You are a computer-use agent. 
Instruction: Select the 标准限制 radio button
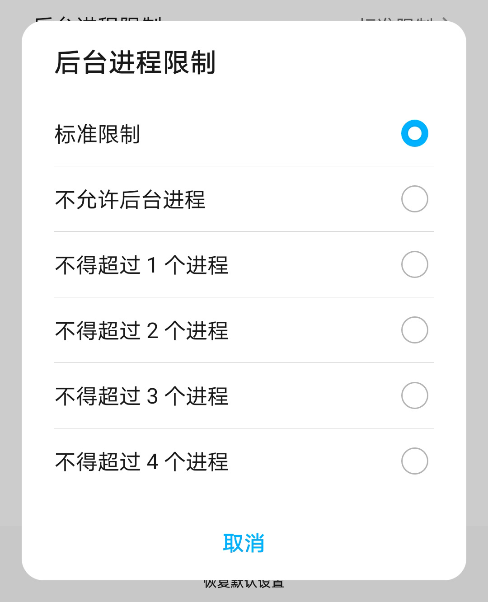tap(414, 133)
